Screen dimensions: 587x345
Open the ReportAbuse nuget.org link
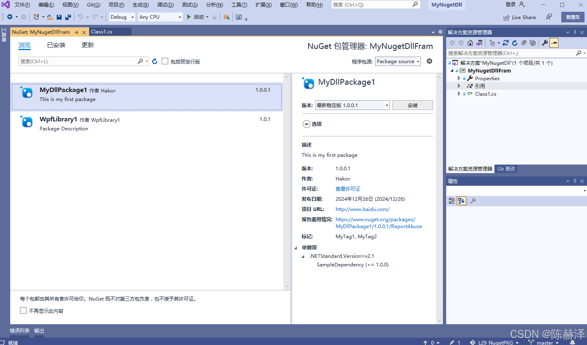[x=379, y=223]
